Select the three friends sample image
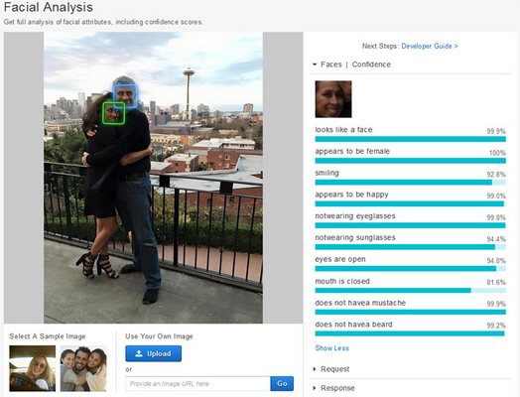The height and width of the screenshot is (397, 520). pyautogui.click(x=83, y=368)
